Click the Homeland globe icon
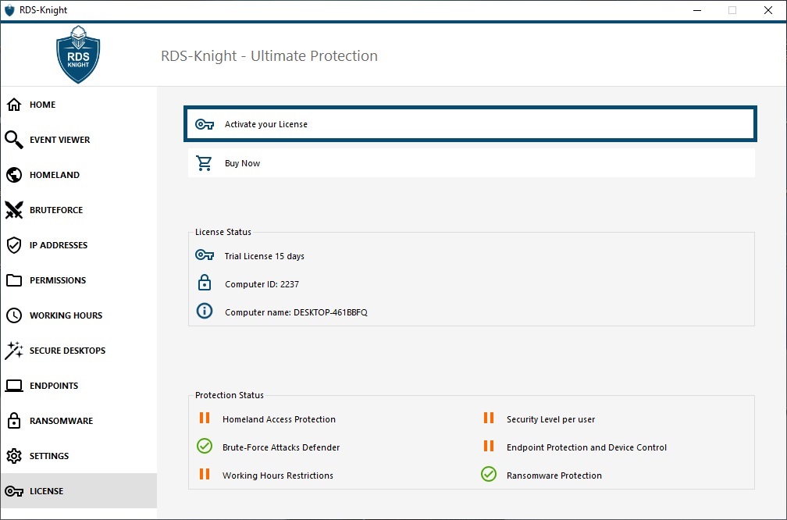Viewport: 787px width, 520px height. (14, 175)
